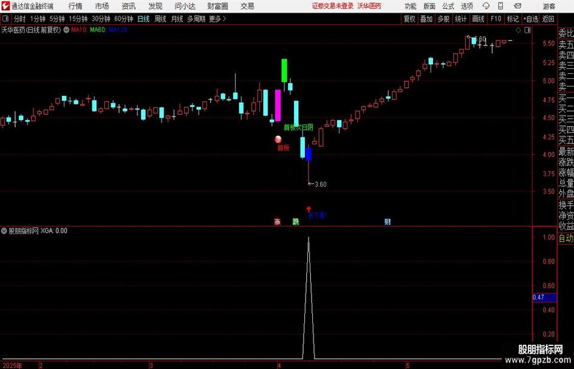574x369 pixels.
Task: Open the 发现 menu
Action: pos(155,6)
